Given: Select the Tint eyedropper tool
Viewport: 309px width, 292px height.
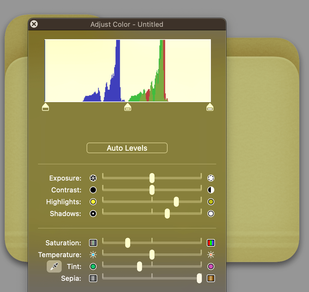Looking at the screenshot, I should tap(54, 266).
